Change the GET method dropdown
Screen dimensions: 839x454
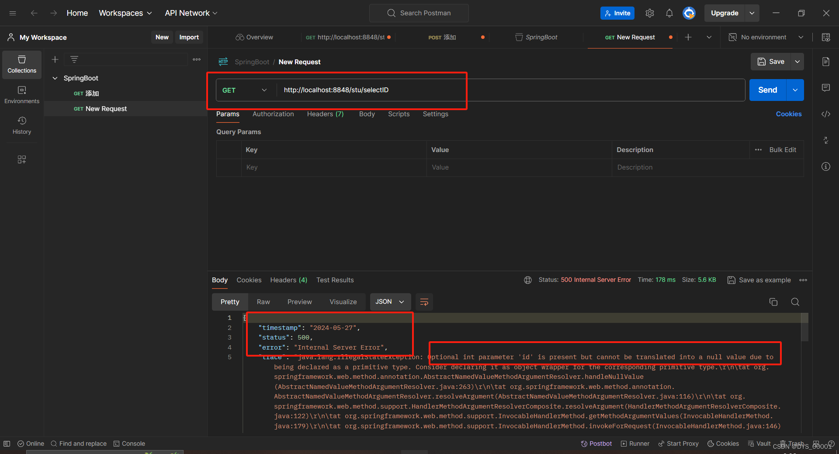(245, 90)
